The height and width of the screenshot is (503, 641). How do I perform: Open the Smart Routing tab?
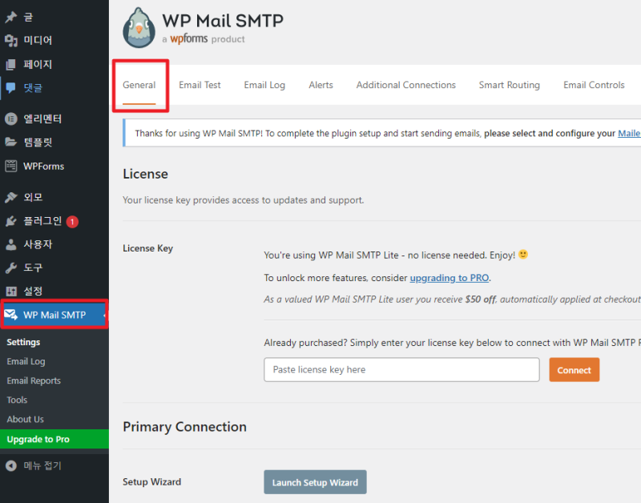[510, 85]
